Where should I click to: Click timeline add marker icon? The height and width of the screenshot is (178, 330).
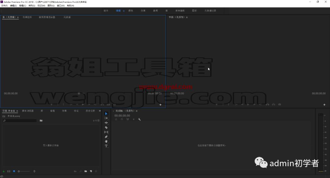(x=134, y=119)
